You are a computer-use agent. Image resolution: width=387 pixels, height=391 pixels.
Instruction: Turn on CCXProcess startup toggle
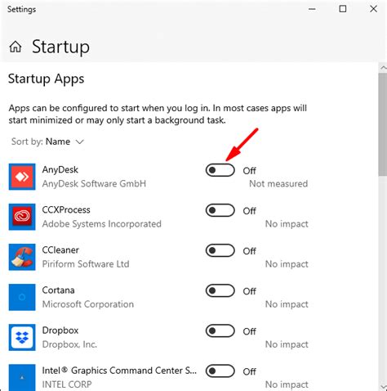click(x=220, y=210)
